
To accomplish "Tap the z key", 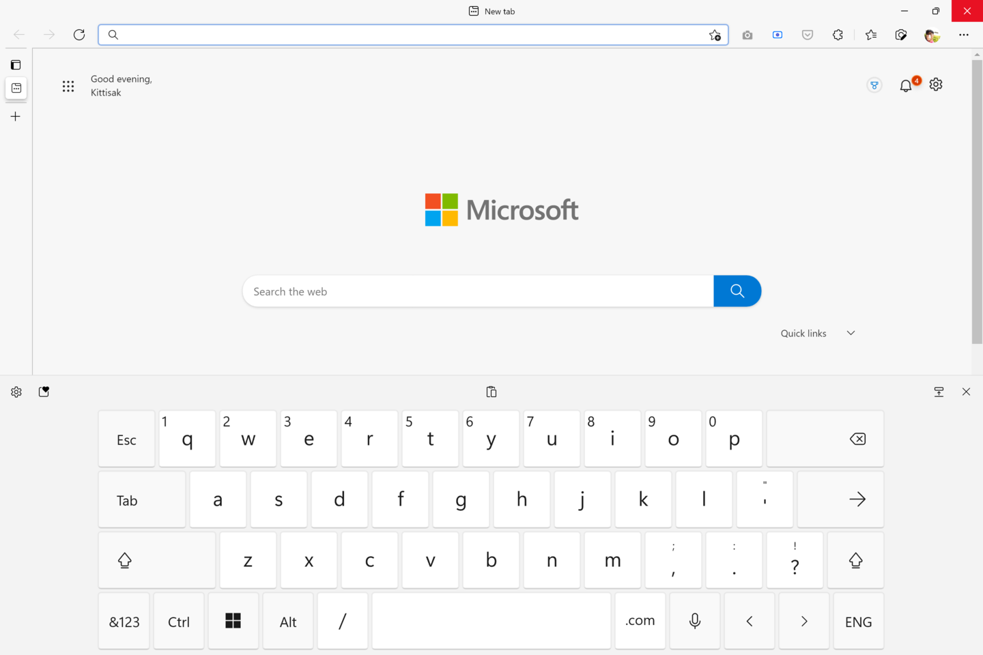I will [x=248, y=560].
